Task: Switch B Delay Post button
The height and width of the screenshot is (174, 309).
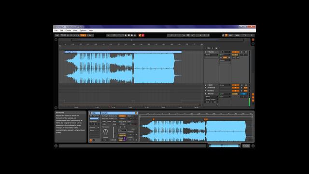Action: [246, 91]
